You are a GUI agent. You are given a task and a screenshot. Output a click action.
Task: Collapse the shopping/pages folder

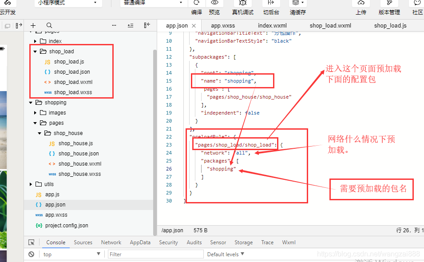(x=35, y=123)
